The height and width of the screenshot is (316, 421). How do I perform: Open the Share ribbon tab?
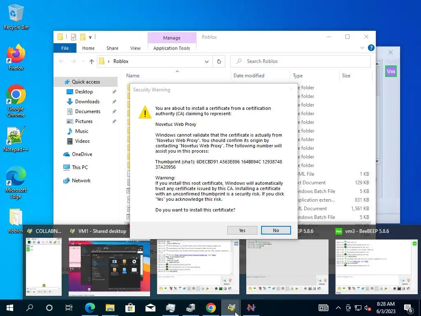click(112, 48)
